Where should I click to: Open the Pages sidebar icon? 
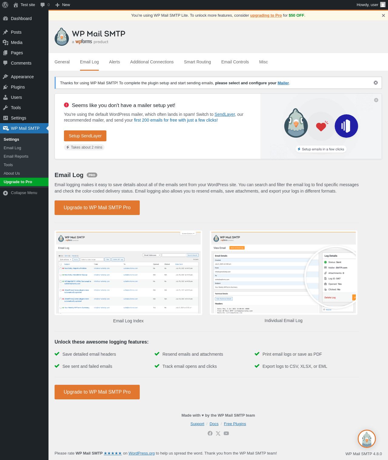tap(5, 53)
